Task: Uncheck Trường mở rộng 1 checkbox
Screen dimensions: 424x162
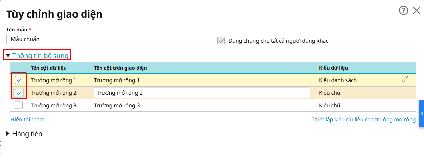Action: [x=19, y=80]
